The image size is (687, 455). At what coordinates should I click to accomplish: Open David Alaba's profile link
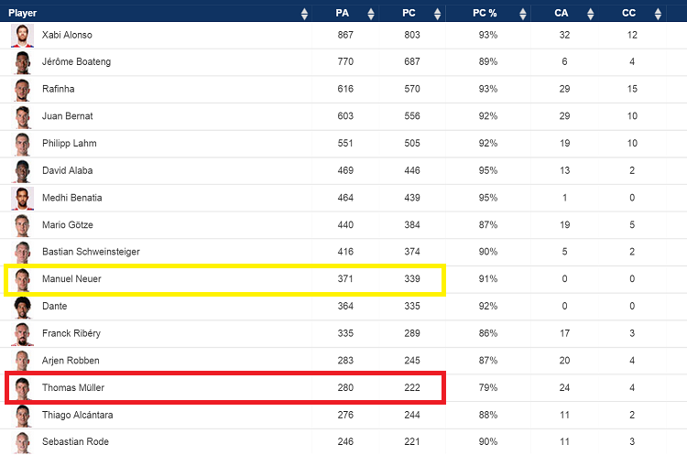(67, 170)
